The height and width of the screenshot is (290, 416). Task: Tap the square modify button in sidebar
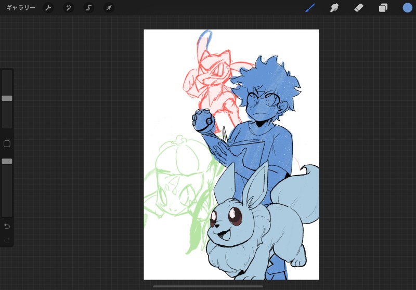[x=7, y=143]
